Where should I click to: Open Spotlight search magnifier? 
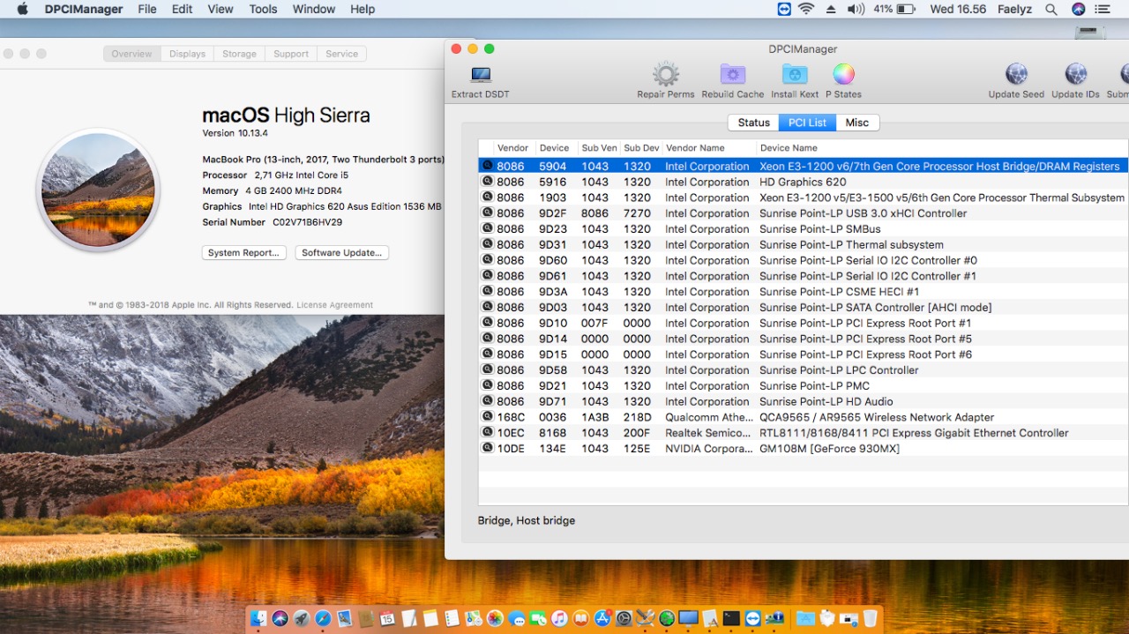click(1050, 9)
